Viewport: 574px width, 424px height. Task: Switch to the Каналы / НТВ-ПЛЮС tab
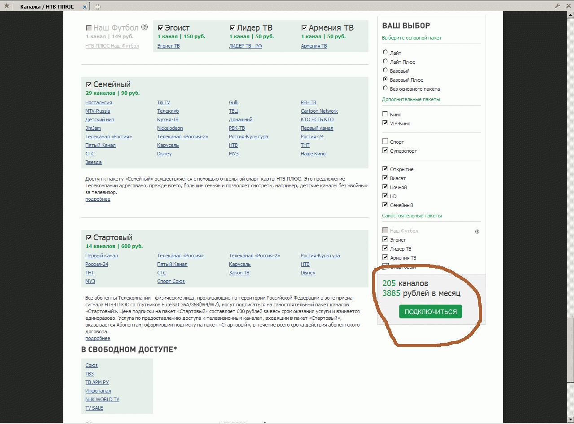47,7
